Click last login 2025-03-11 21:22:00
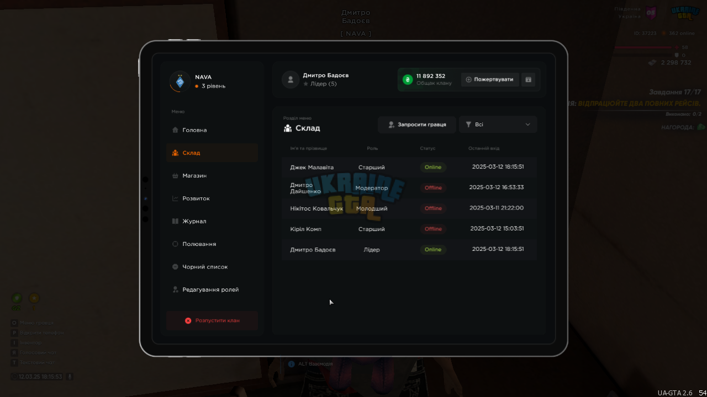707x397 pixels. coord(497,208)
